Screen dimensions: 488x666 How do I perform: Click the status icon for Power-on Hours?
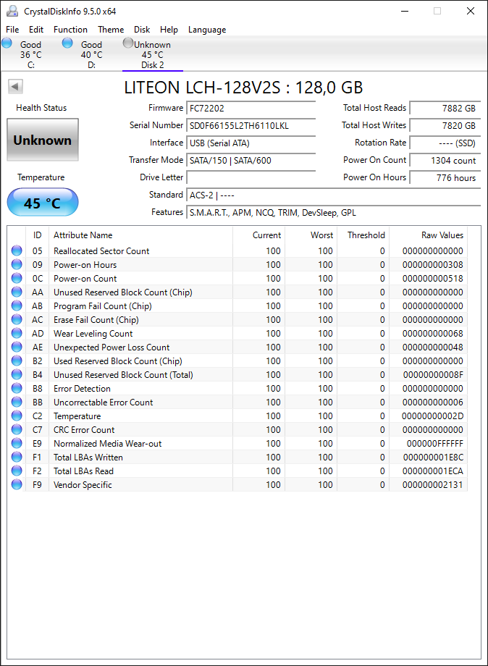click(x=17, y=264)
